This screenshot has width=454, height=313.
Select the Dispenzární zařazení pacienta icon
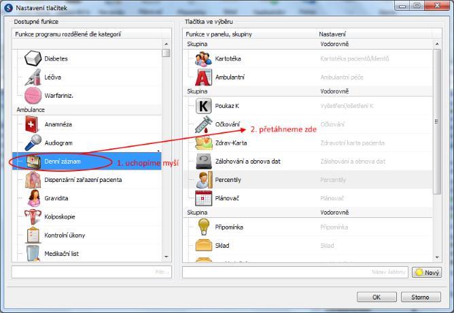33,180
